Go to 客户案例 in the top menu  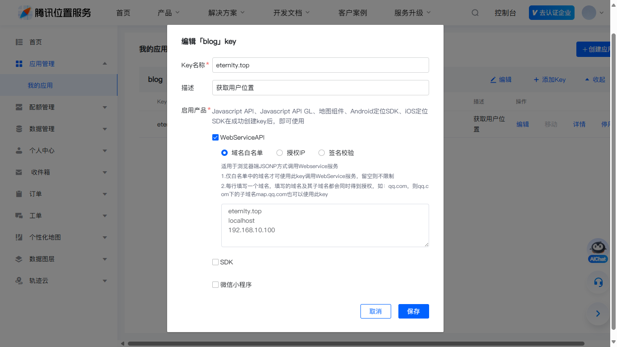coord(352,13)
